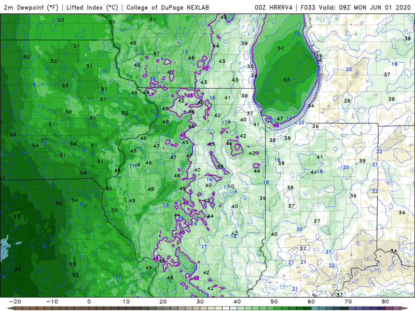The width and height of the screenshot is (415, 311).
Task: Click the black dewpoint value 59 on the map
Action: 18,269
